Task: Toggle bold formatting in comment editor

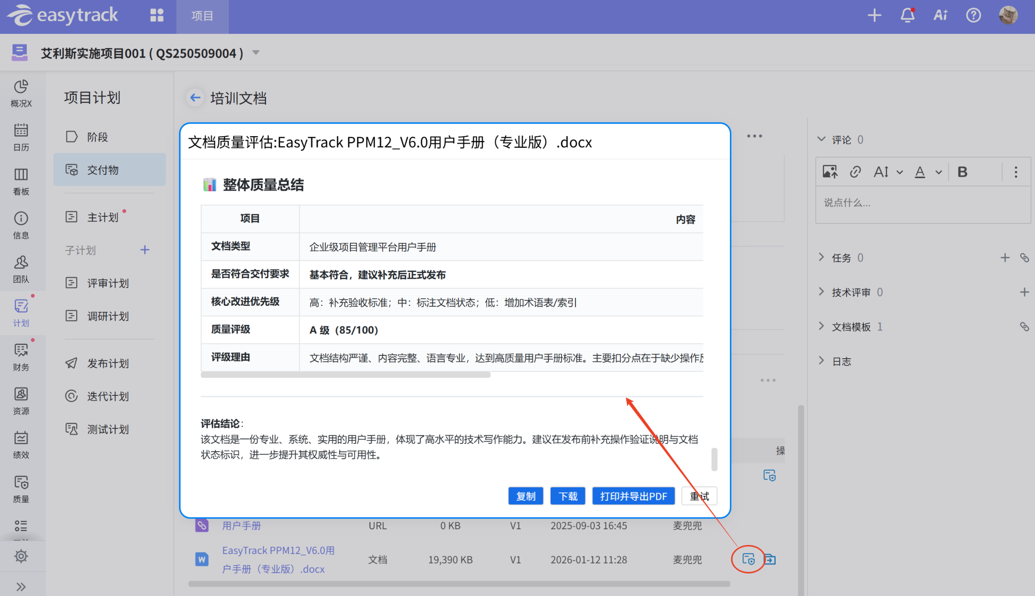Action: point(962,172)
